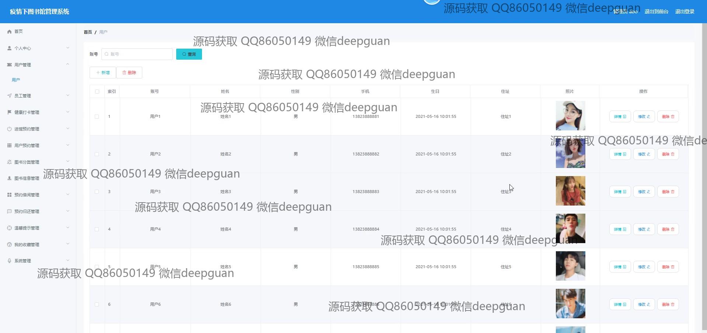Click 修改 for 用户6
Viewport: 707px width, 333px height.
coord(644,305)
